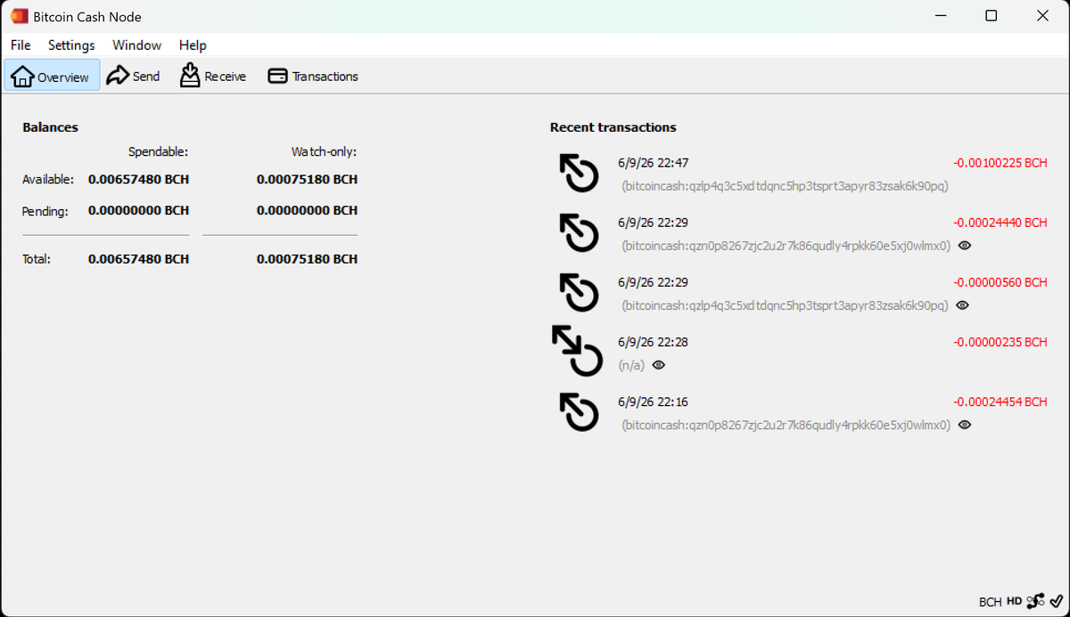Click the -0.00100225 BCH amount
The height and width of the screenshot is (617, 1070).
1000,163
